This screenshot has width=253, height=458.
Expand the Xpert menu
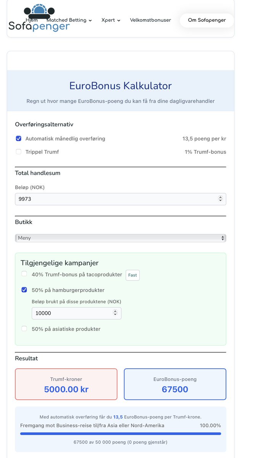point(111,20)
